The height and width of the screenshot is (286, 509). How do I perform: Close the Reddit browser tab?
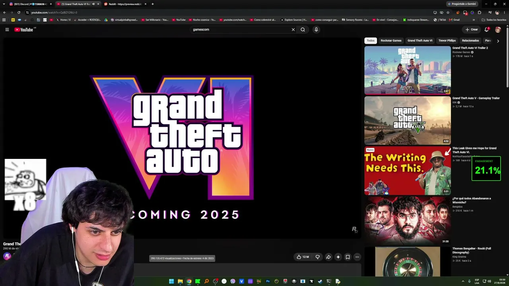146,4
